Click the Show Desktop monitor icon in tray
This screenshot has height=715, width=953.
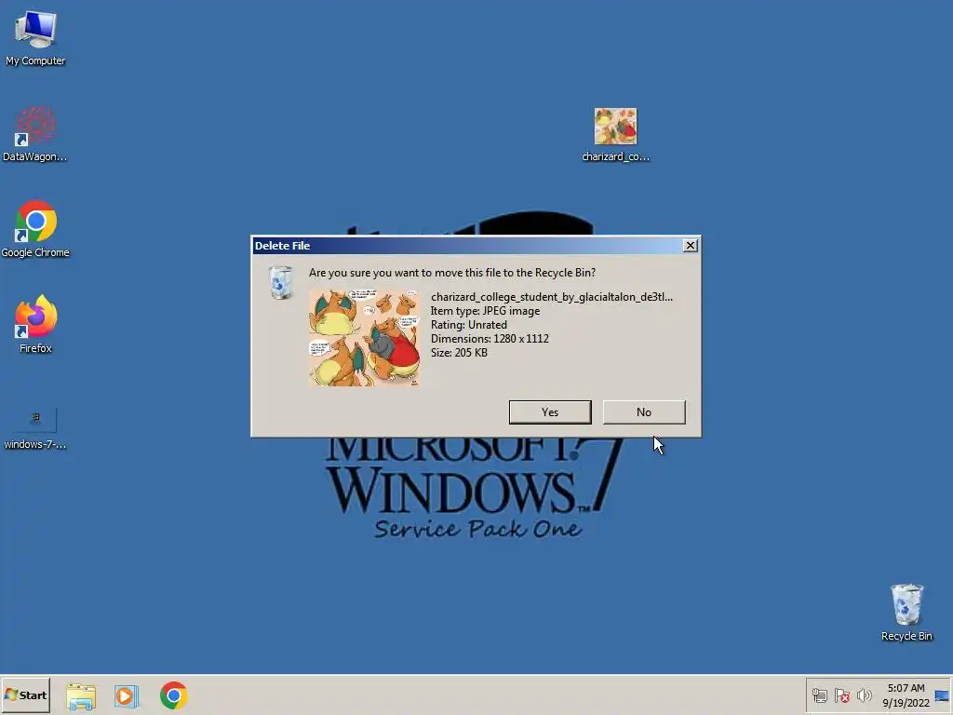[x=943, y=695]
